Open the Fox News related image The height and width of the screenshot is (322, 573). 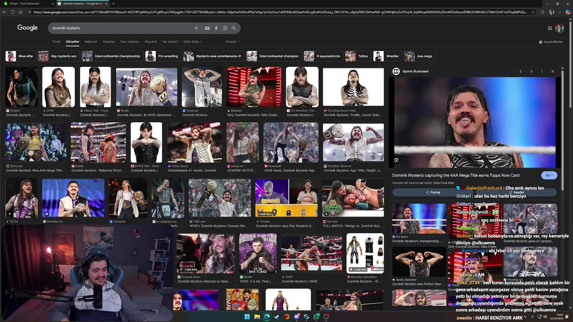click(x=419, y=219)
